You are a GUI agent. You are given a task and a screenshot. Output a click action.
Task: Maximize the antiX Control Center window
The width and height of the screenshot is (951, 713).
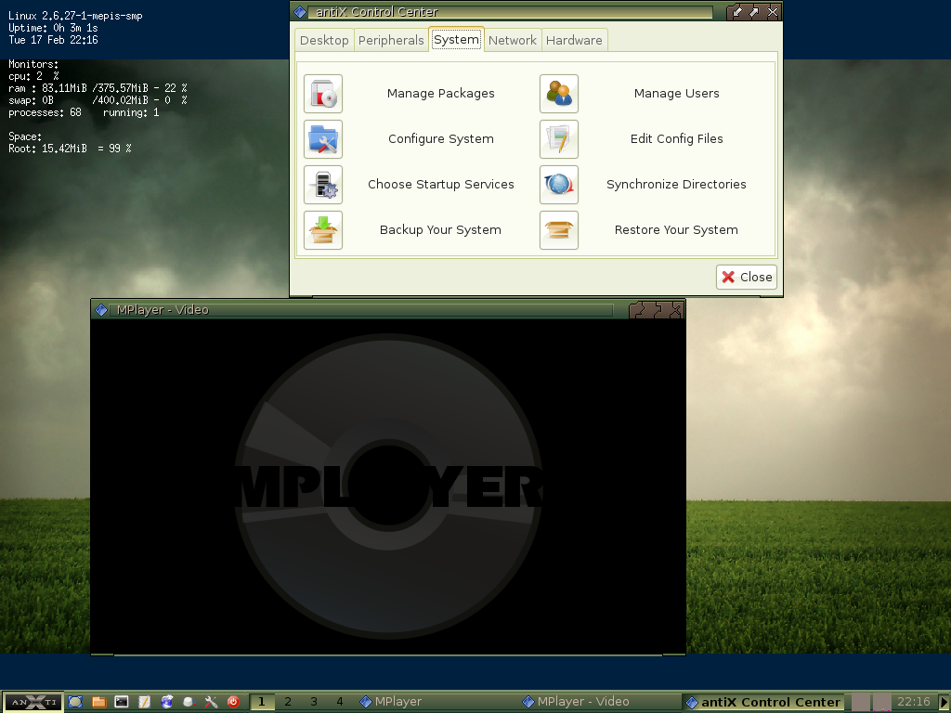754,11
